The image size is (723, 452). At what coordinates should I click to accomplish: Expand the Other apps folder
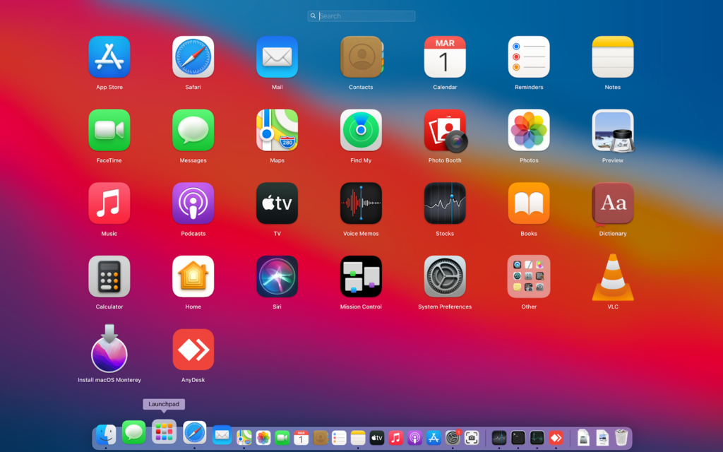(529, 277)
